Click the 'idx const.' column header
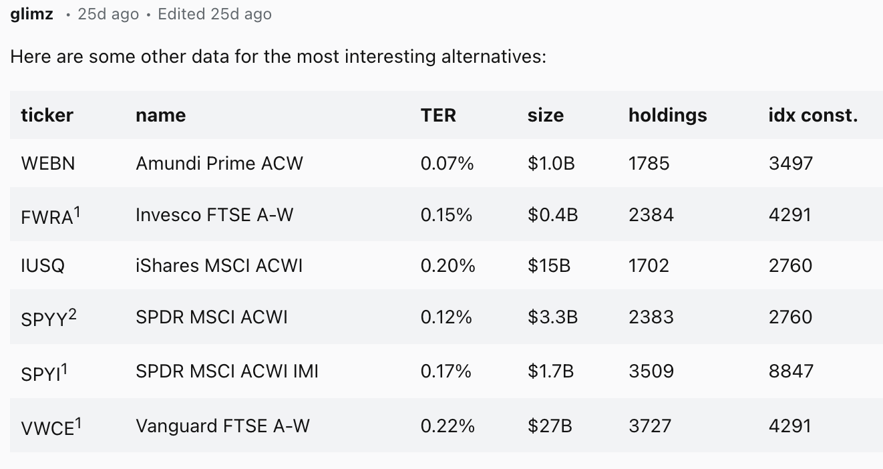Viewport: 883px width, 469px height. coord(813,115)
